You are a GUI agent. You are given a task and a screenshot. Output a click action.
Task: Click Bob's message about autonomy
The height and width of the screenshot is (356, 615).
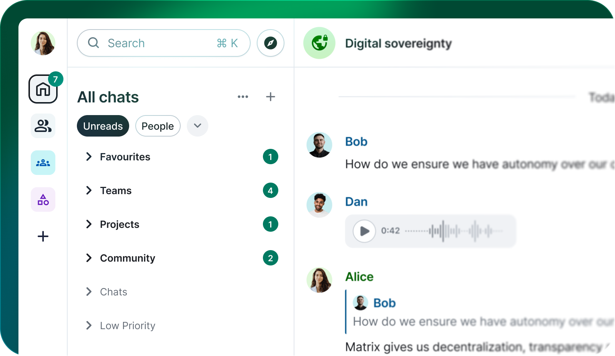click(480, 164)
